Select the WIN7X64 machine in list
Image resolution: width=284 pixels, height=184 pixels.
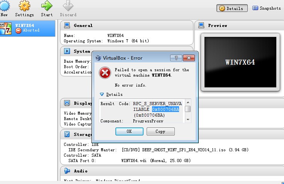click(x=27, y=28)
